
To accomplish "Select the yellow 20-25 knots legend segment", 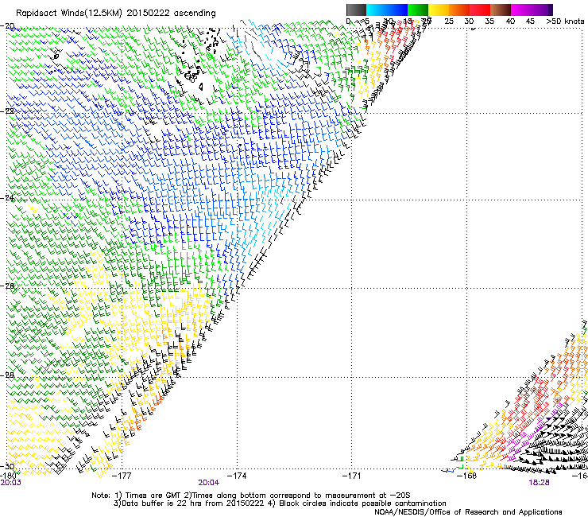I will click(439, 10).
